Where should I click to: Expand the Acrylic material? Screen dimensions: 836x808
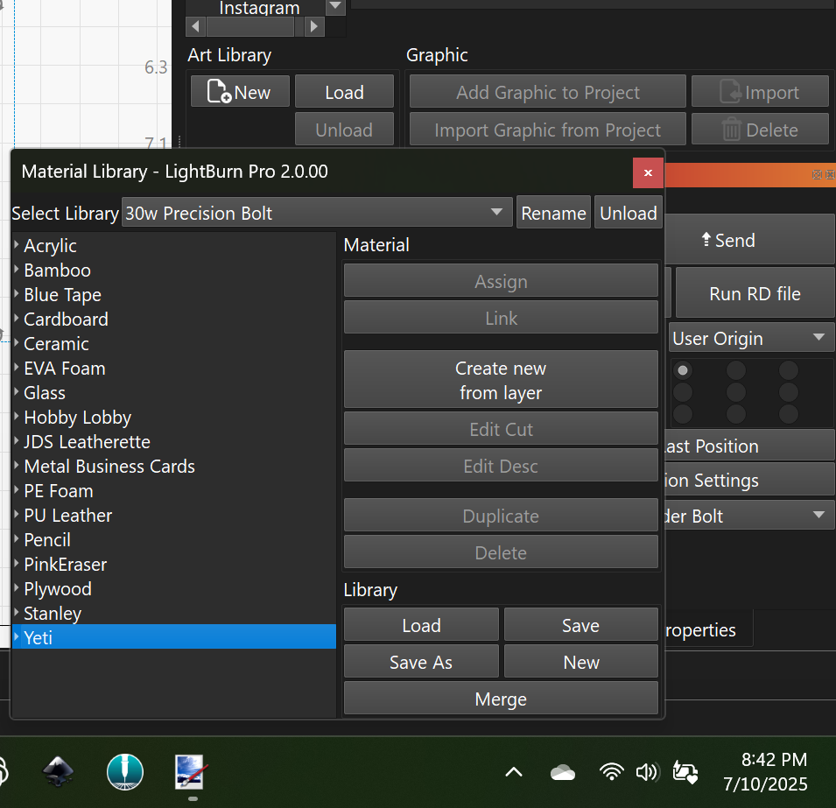(x=17, y=245)
